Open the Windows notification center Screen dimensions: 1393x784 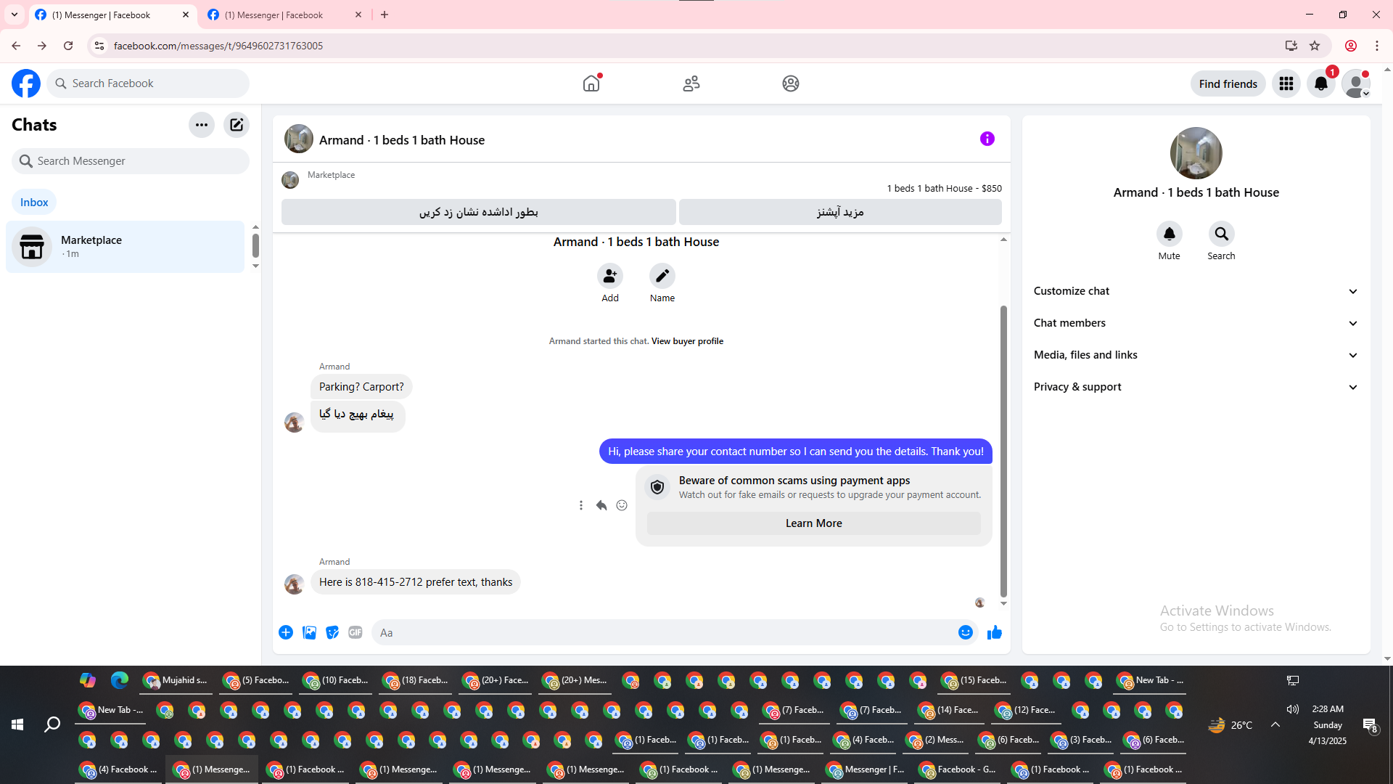click(1370, 724)
